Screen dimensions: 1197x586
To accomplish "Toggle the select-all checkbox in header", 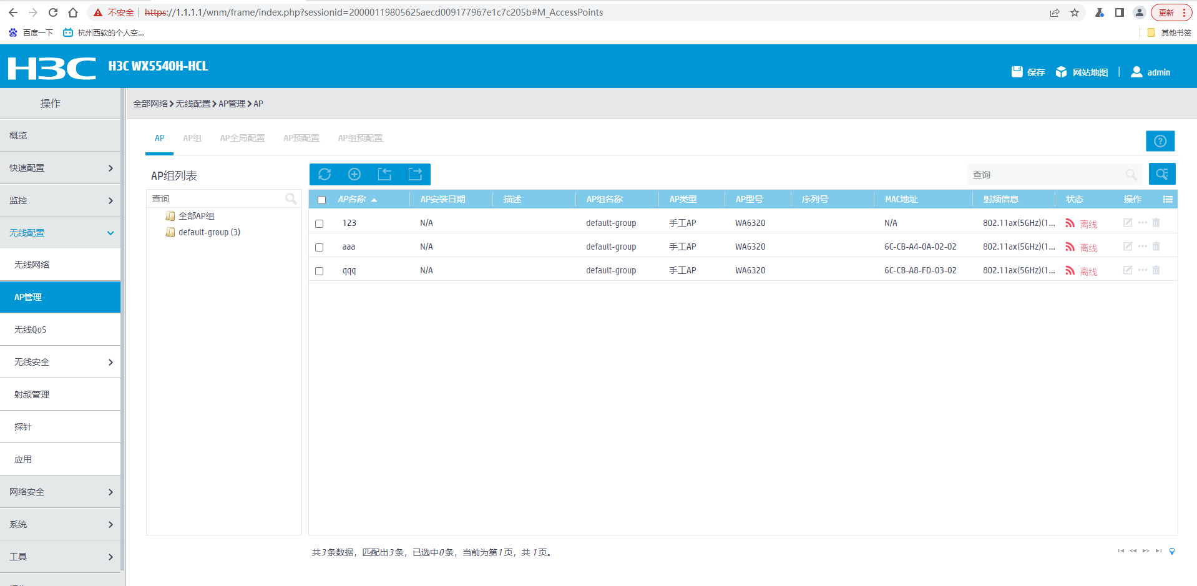I will click(322, 200).
